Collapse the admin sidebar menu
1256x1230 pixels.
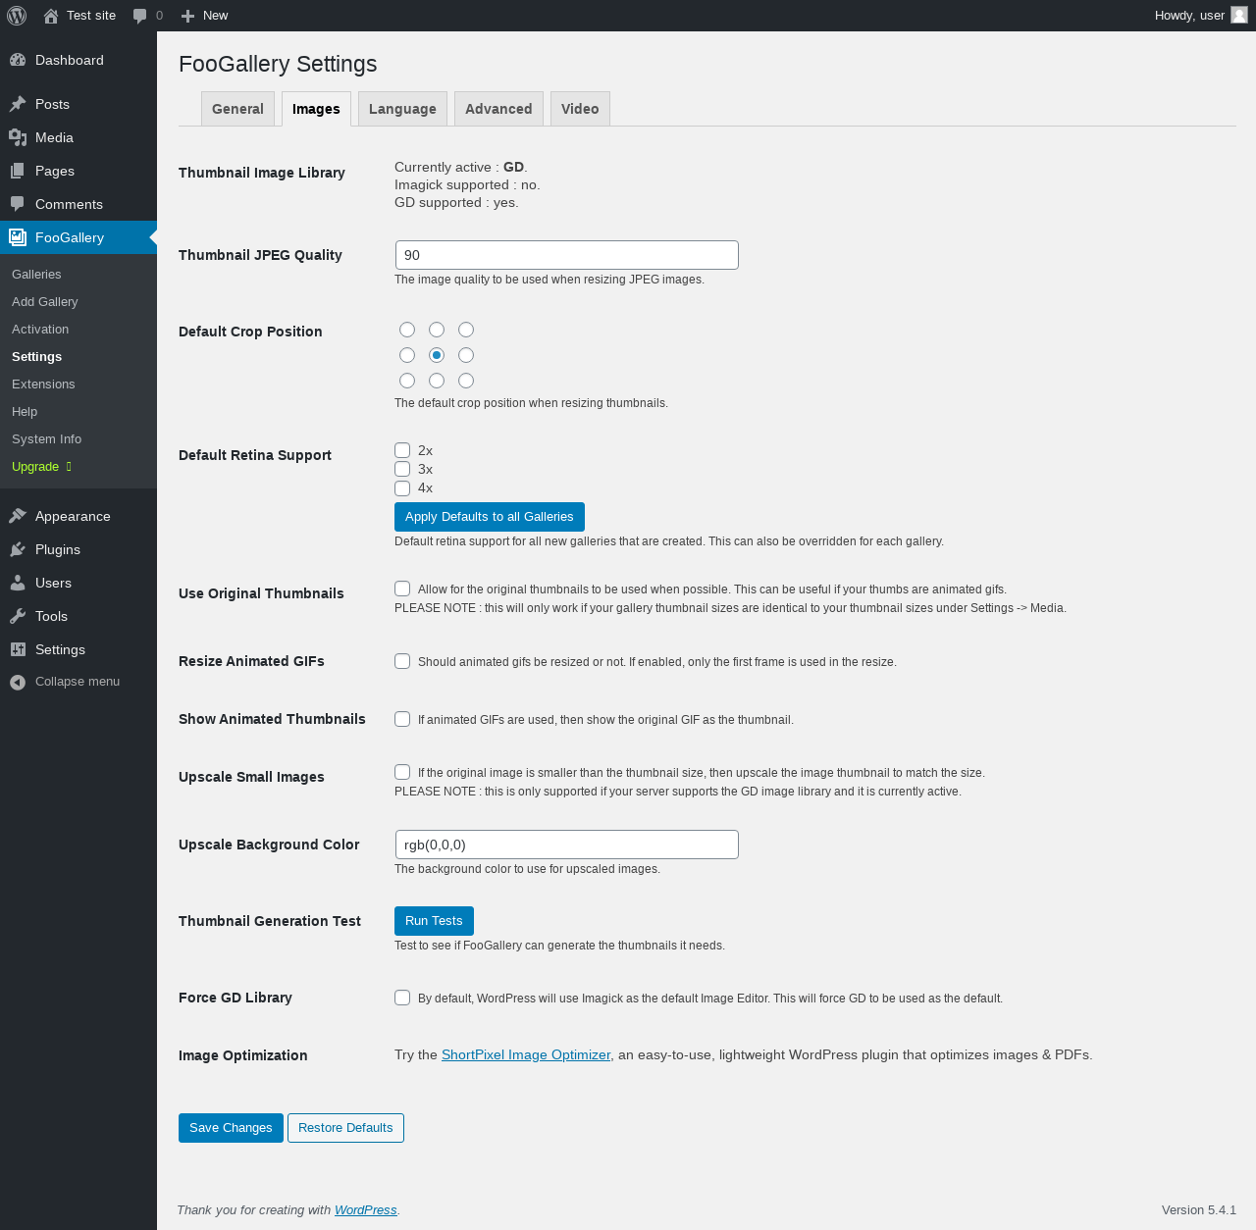pyautogui.click(x=65, y=682)
